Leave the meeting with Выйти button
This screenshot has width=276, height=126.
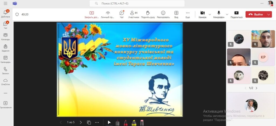256,15
